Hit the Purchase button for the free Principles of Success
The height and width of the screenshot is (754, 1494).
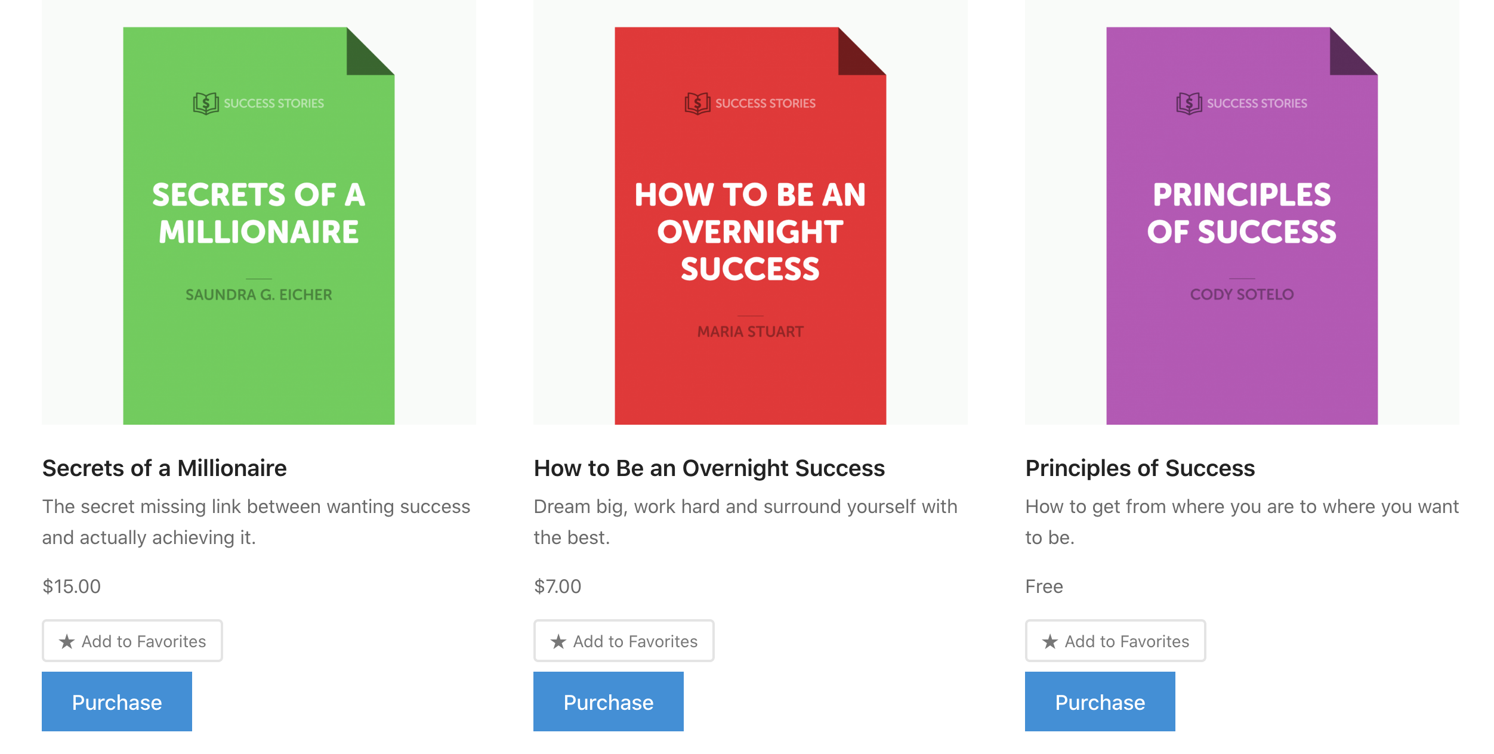coord(1100,702)
